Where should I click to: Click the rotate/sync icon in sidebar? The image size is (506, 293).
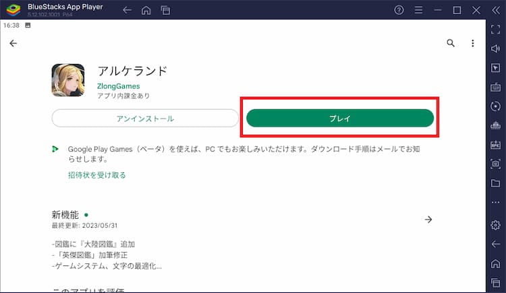click(x=495, y=106)
